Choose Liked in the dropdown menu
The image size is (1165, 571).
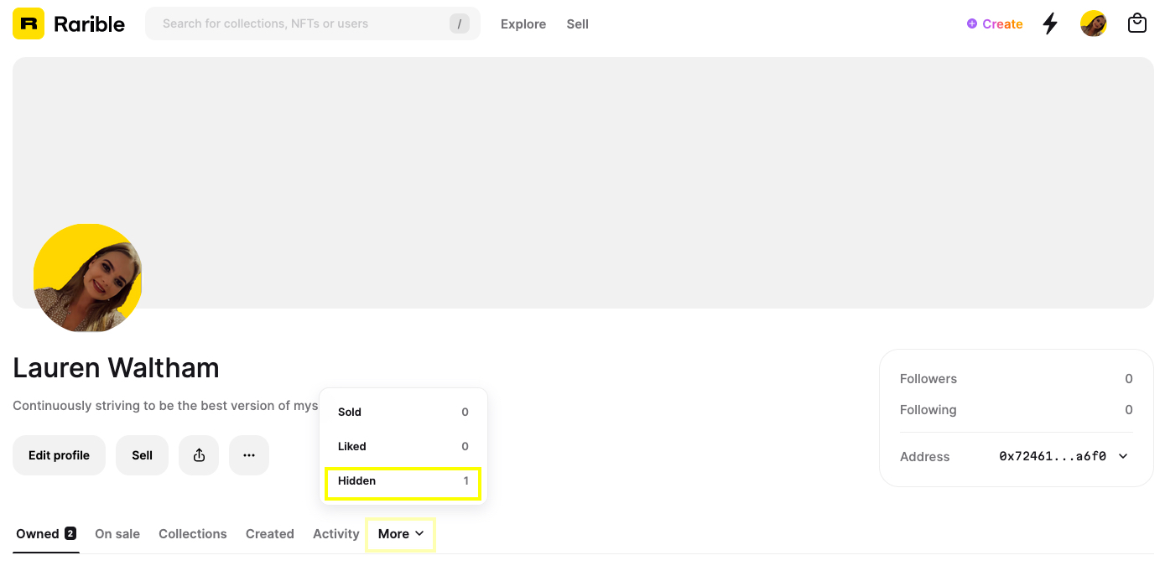tap(403, 447)
